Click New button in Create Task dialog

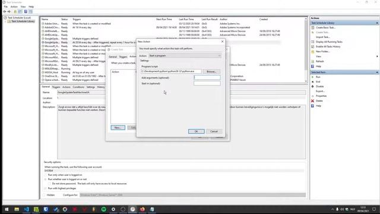pos(118,128)
